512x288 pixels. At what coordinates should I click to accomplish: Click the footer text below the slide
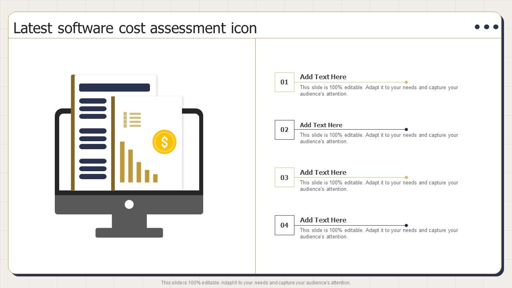pos(256,283)
